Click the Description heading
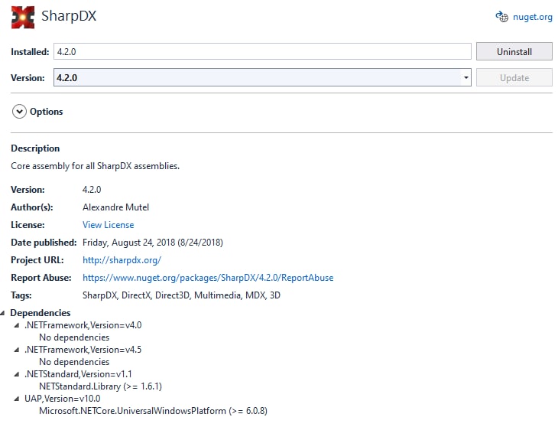Screen dimensions: 558x440 click(x=35, y=148)
